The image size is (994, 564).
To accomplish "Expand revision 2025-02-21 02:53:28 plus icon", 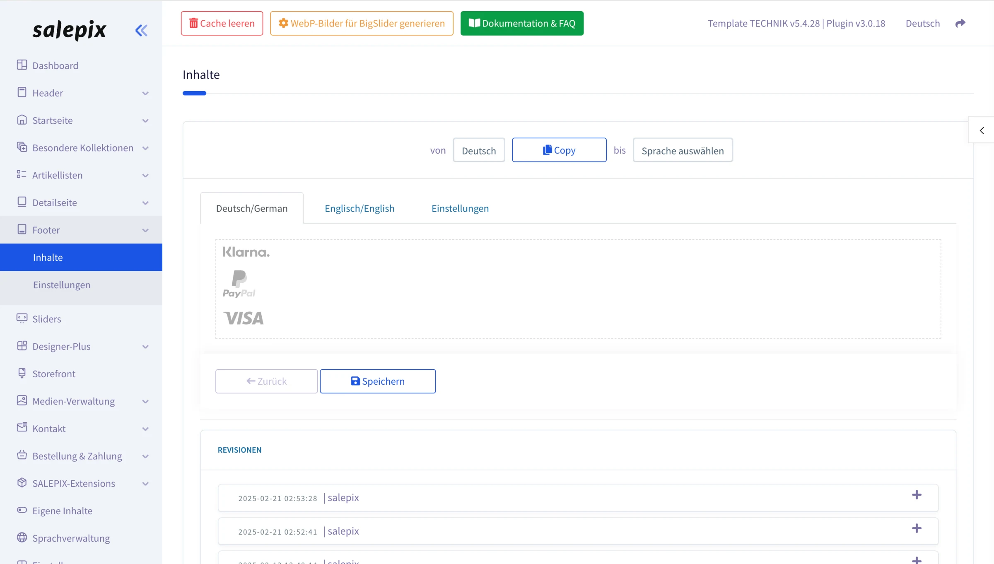I will pos(917,495).
